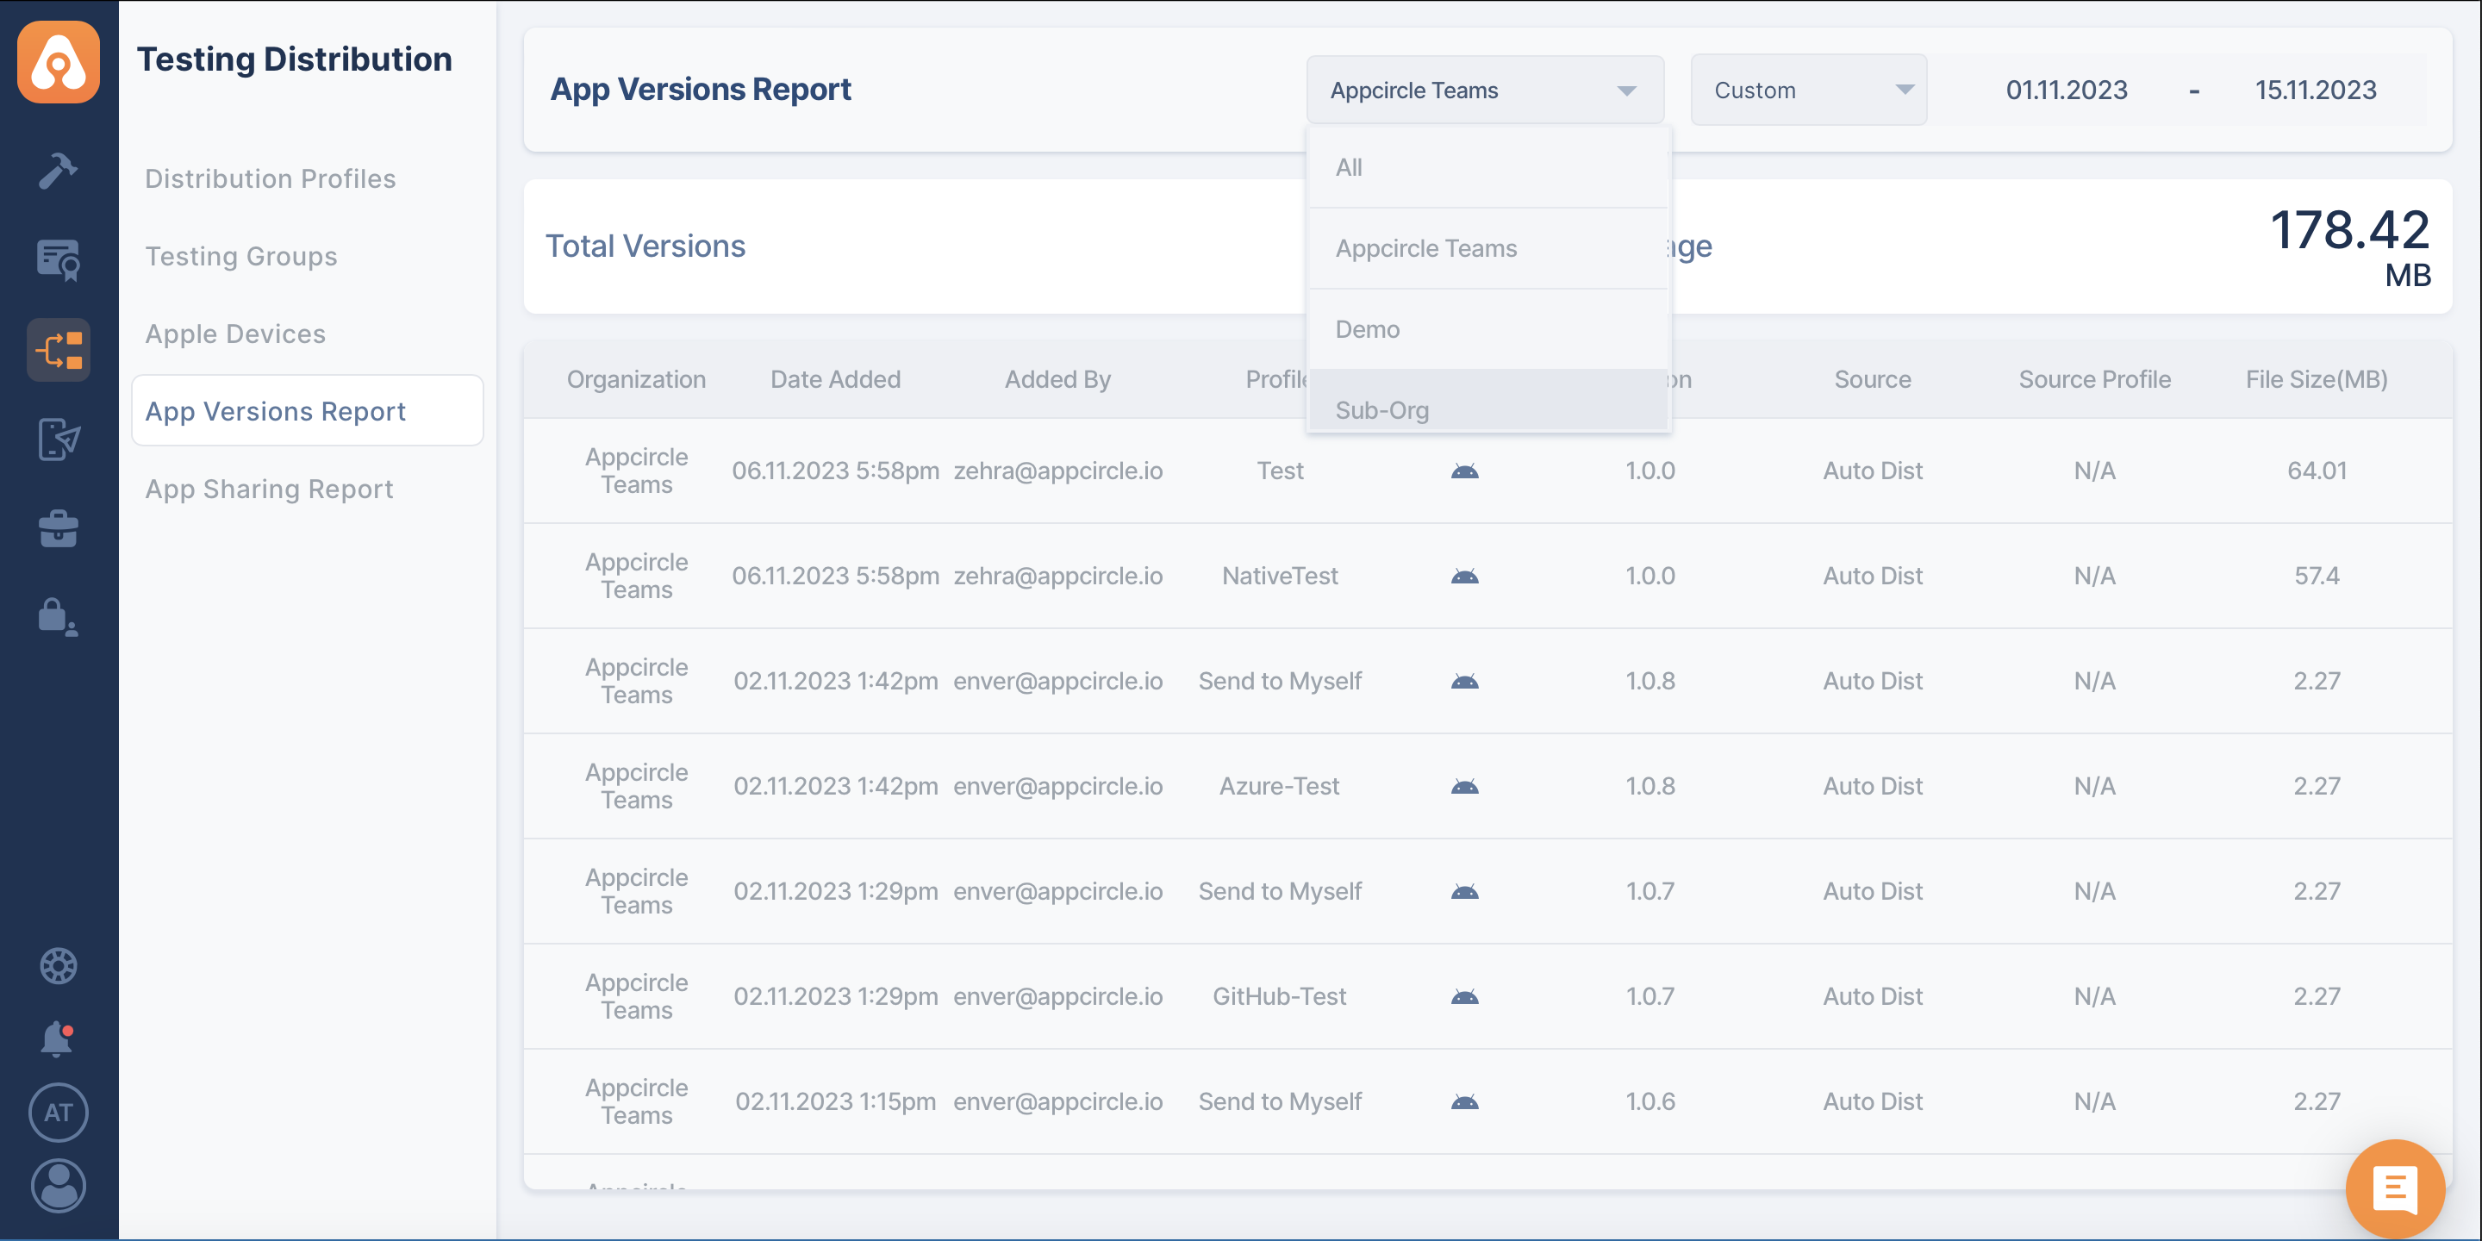
Task: Click the start date 01.11.2023 field
Action: [x=2066, y=90]
